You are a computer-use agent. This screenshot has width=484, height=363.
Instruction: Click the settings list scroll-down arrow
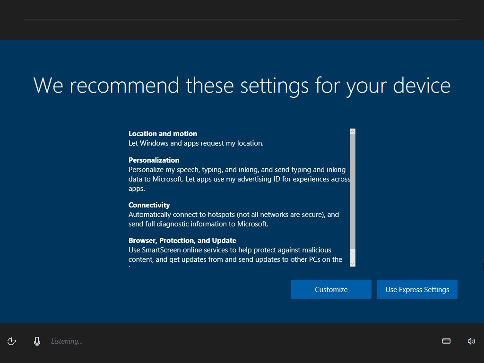(x=353, y=264)
